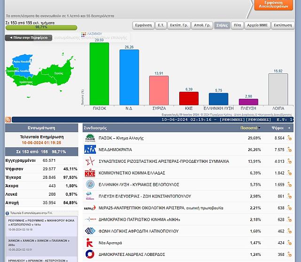Switch to the Πίτα chart view
The image size is (301, 262).
point(237,25)
